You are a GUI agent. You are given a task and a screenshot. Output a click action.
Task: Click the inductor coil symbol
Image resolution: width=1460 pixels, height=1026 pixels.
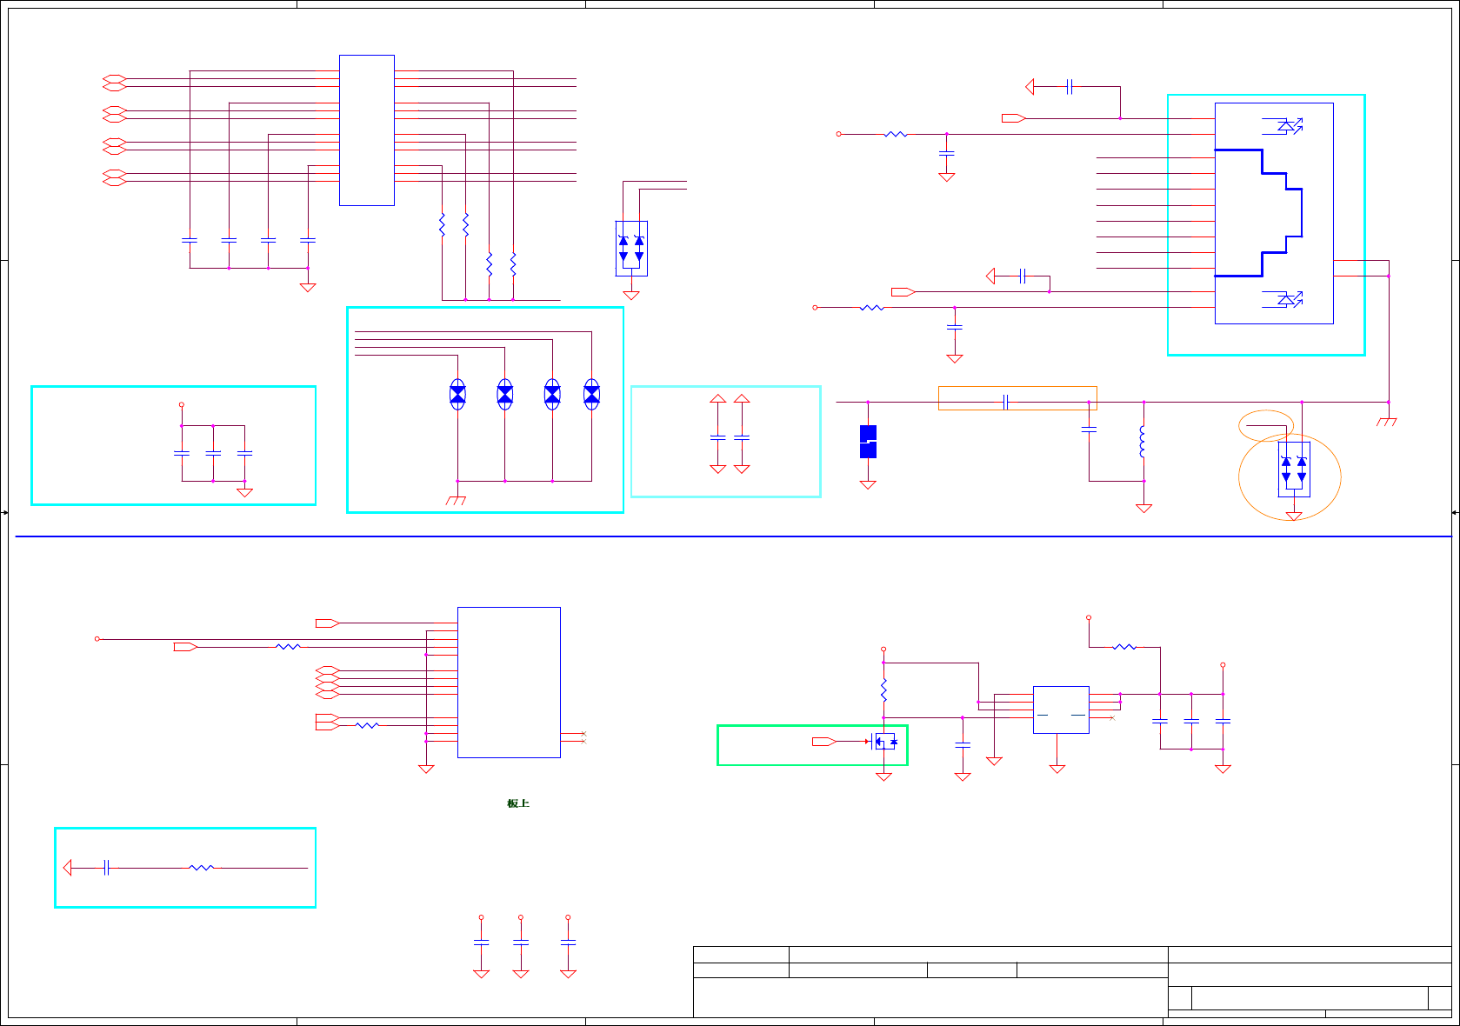(1143, 442)
